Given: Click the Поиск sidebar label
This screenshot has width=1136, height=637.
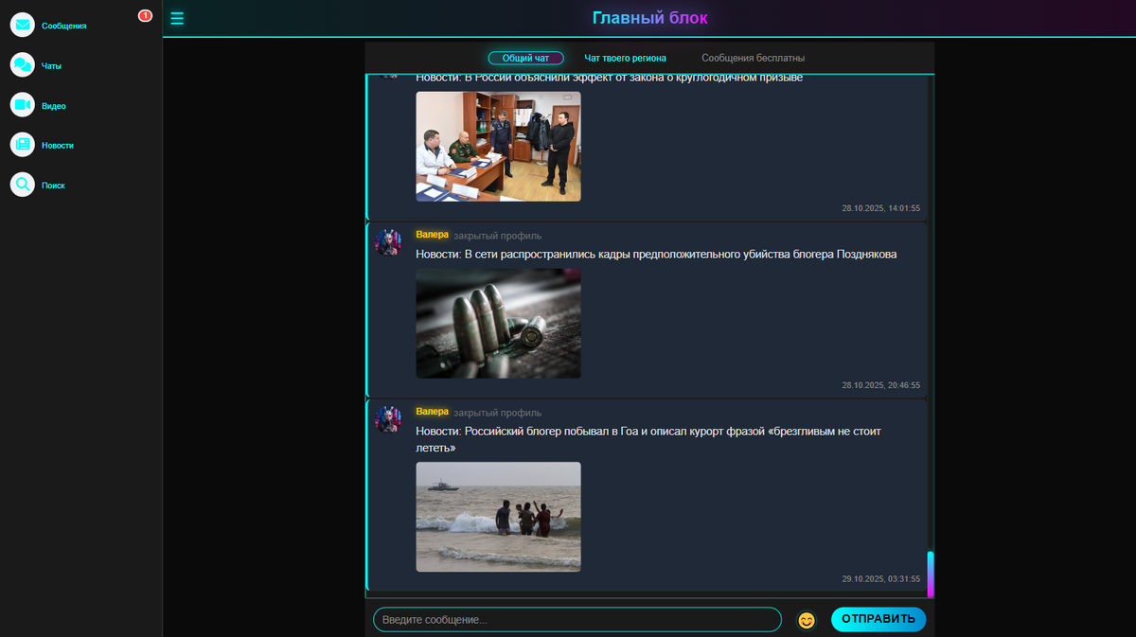Looking at the screenshot, I should 53,186.
